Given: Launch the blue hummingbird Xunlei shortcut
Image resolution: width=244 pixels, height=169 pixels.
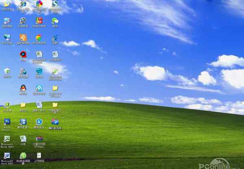Looking at the screenshot, I should pyautogui.click(x=55, y=37).
